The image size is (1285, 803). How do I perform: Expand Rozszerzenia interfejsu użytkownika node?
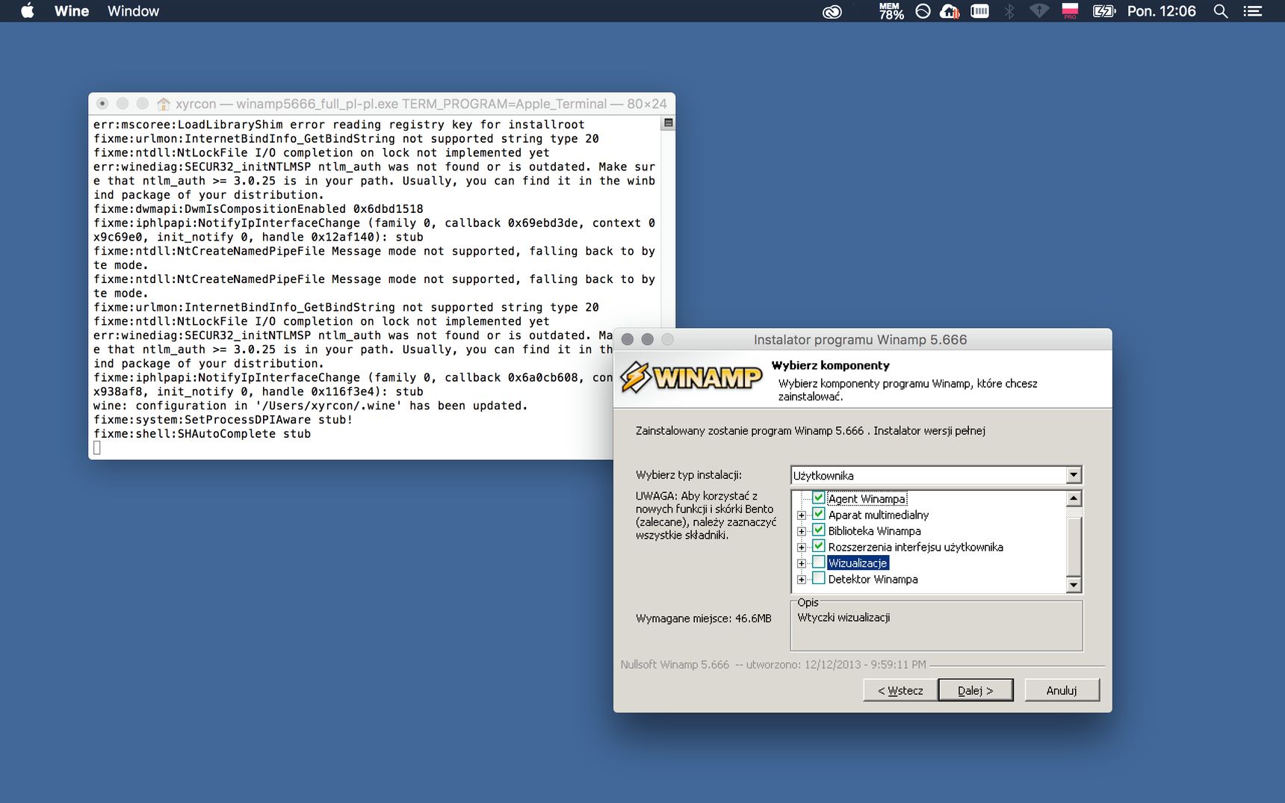[802, 548]
